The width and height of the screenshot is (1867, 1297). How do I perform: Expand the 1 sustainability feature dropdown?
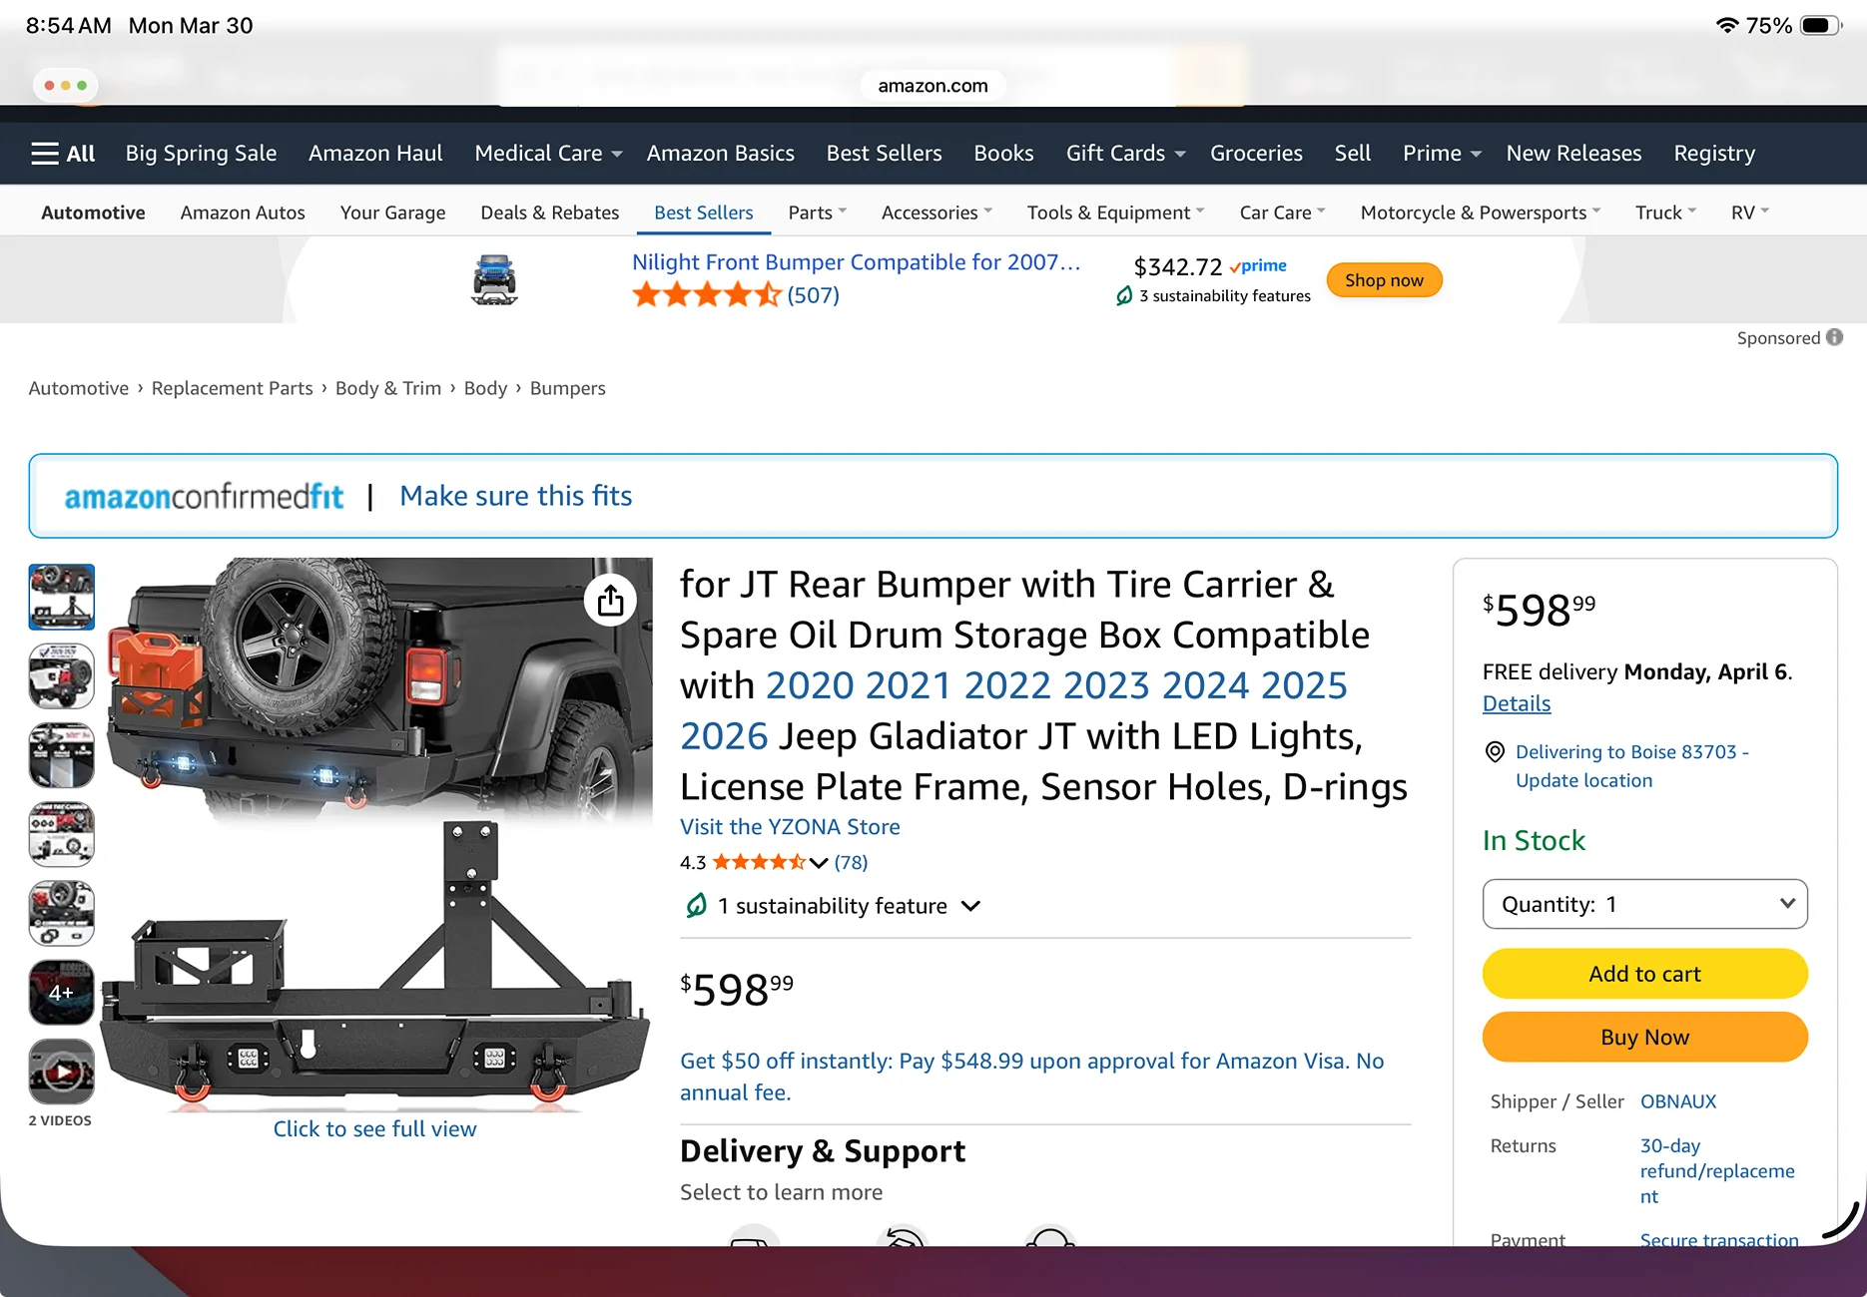coord(833,906)
